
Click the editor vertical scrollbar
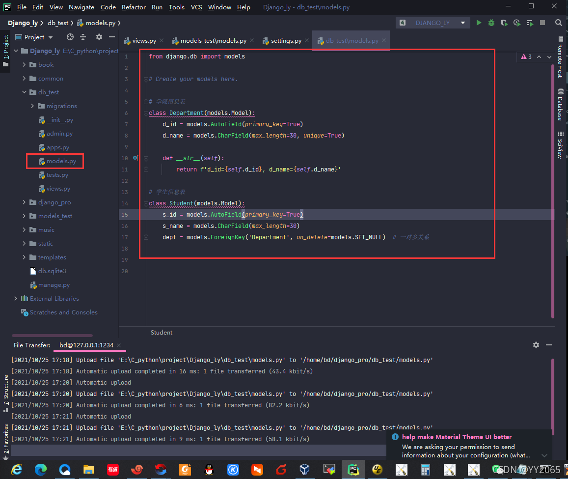click(x=553, y=192)
